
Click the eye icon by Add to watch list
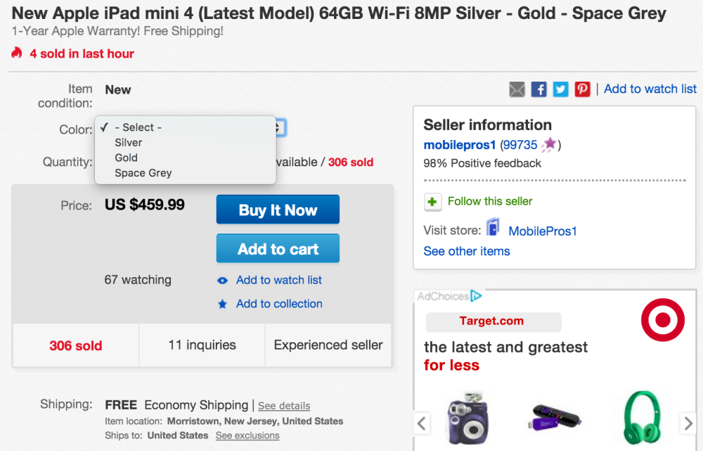click(x=222, y=280)
